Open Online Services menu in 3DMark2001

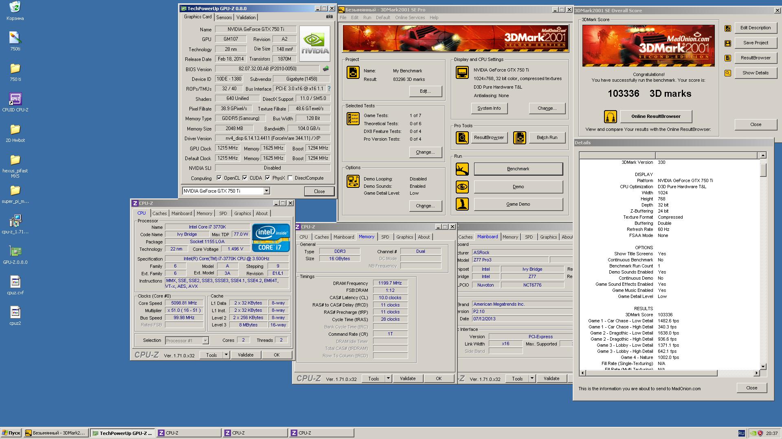tap(410, 17)
